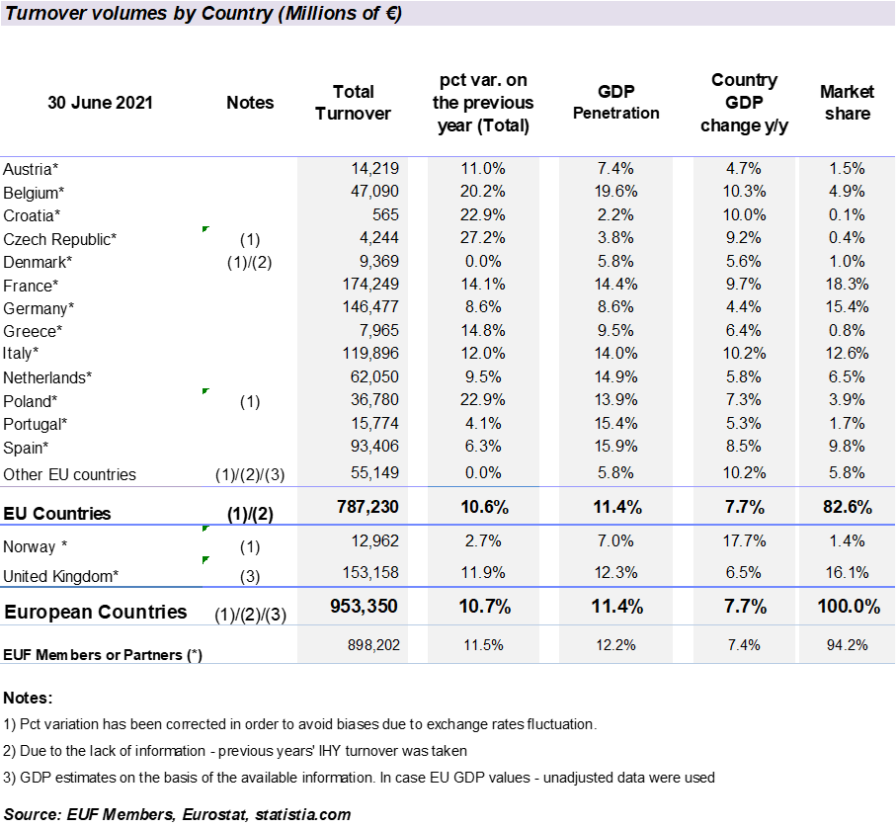
Task: Select the cell containing 14,219
Action: coord(353,169)
